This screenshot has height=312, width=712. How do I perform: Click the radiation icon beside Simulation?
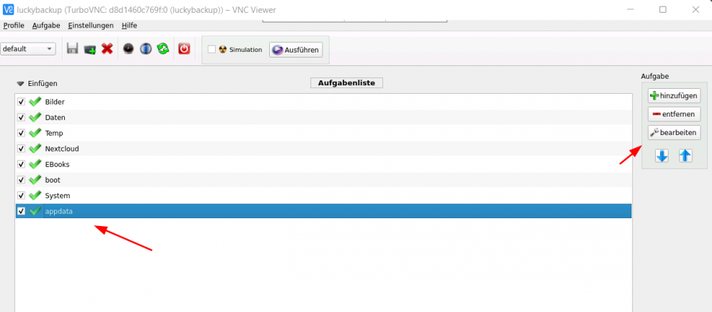(222, 50)
